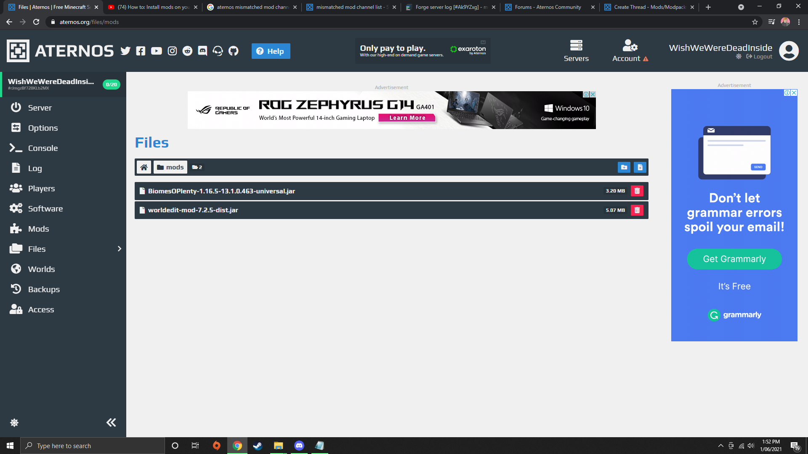Screen dimensions: 808x454
Task: Open sidebar settings gear
Action: coord(14,422)
